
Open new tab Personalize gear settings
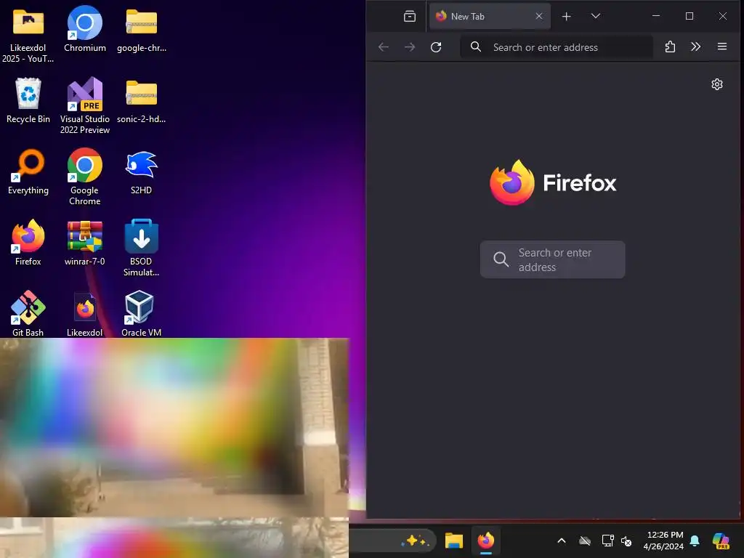[x=717, y=84]
